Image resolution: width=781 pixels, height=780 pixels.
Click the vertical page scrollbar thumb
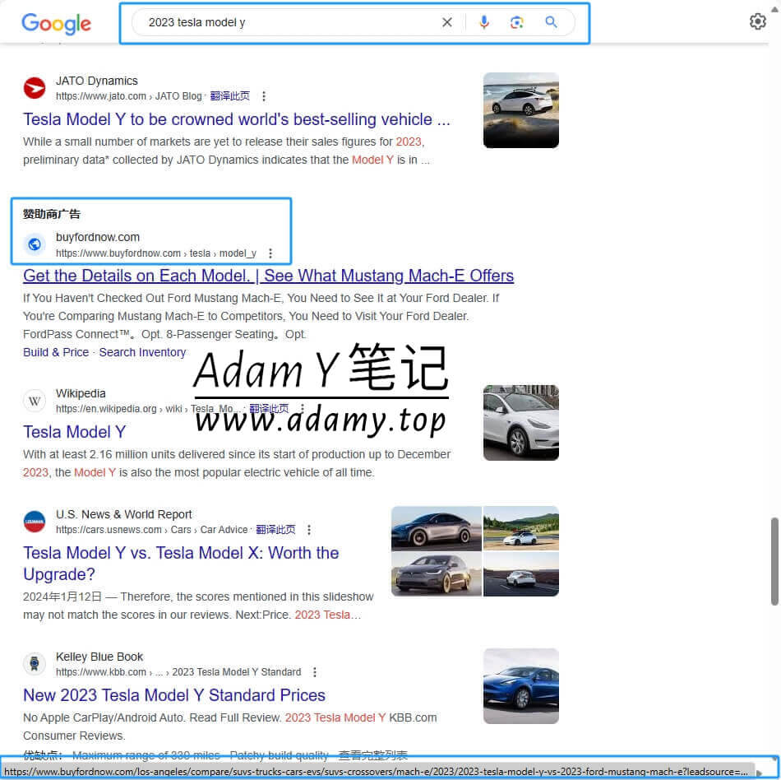[774, 561]
